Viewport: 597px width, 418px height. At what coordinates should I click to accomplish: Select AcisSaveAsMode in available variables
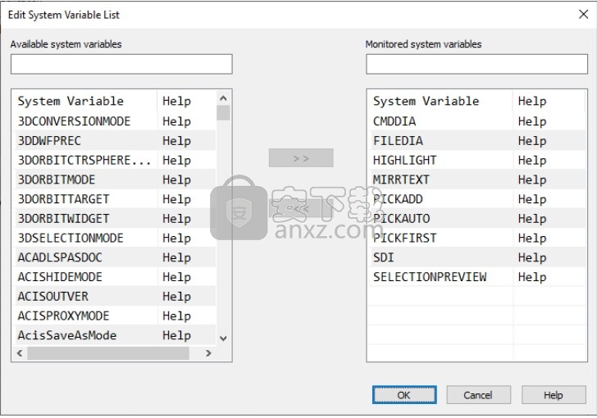coord(67,334)
